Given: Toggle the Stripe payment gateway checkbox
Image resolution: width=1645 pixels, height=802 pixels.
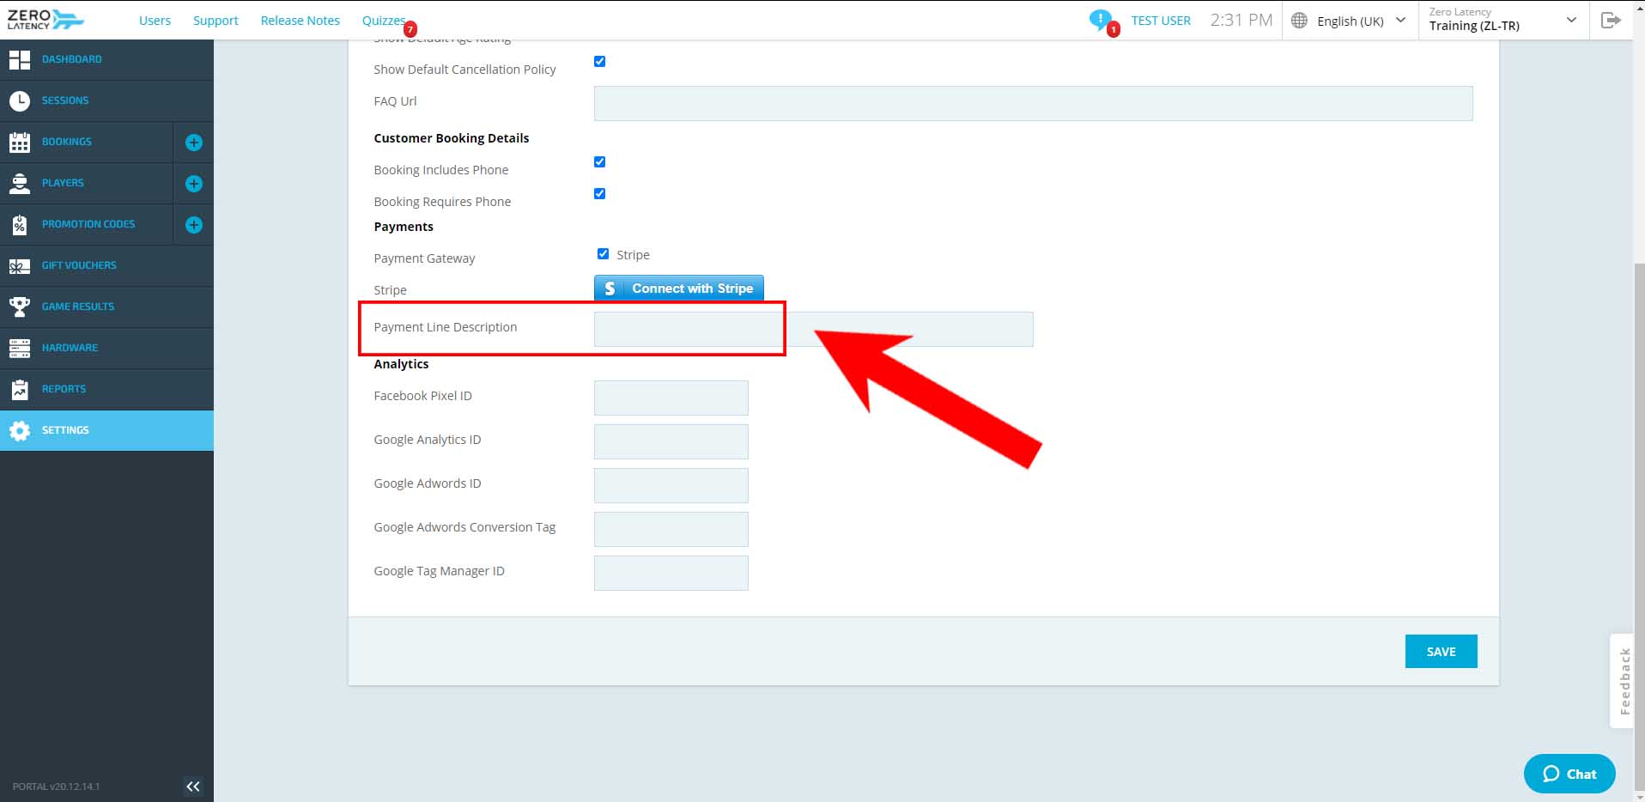Looking at the screenshot, I should pos(603,253).
